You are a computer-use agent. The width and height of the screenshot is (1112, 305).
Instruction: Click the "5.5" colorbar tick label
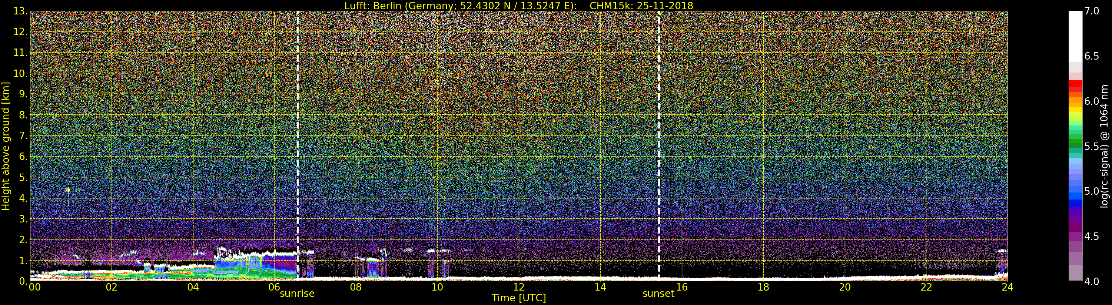tap(1091, 146)
